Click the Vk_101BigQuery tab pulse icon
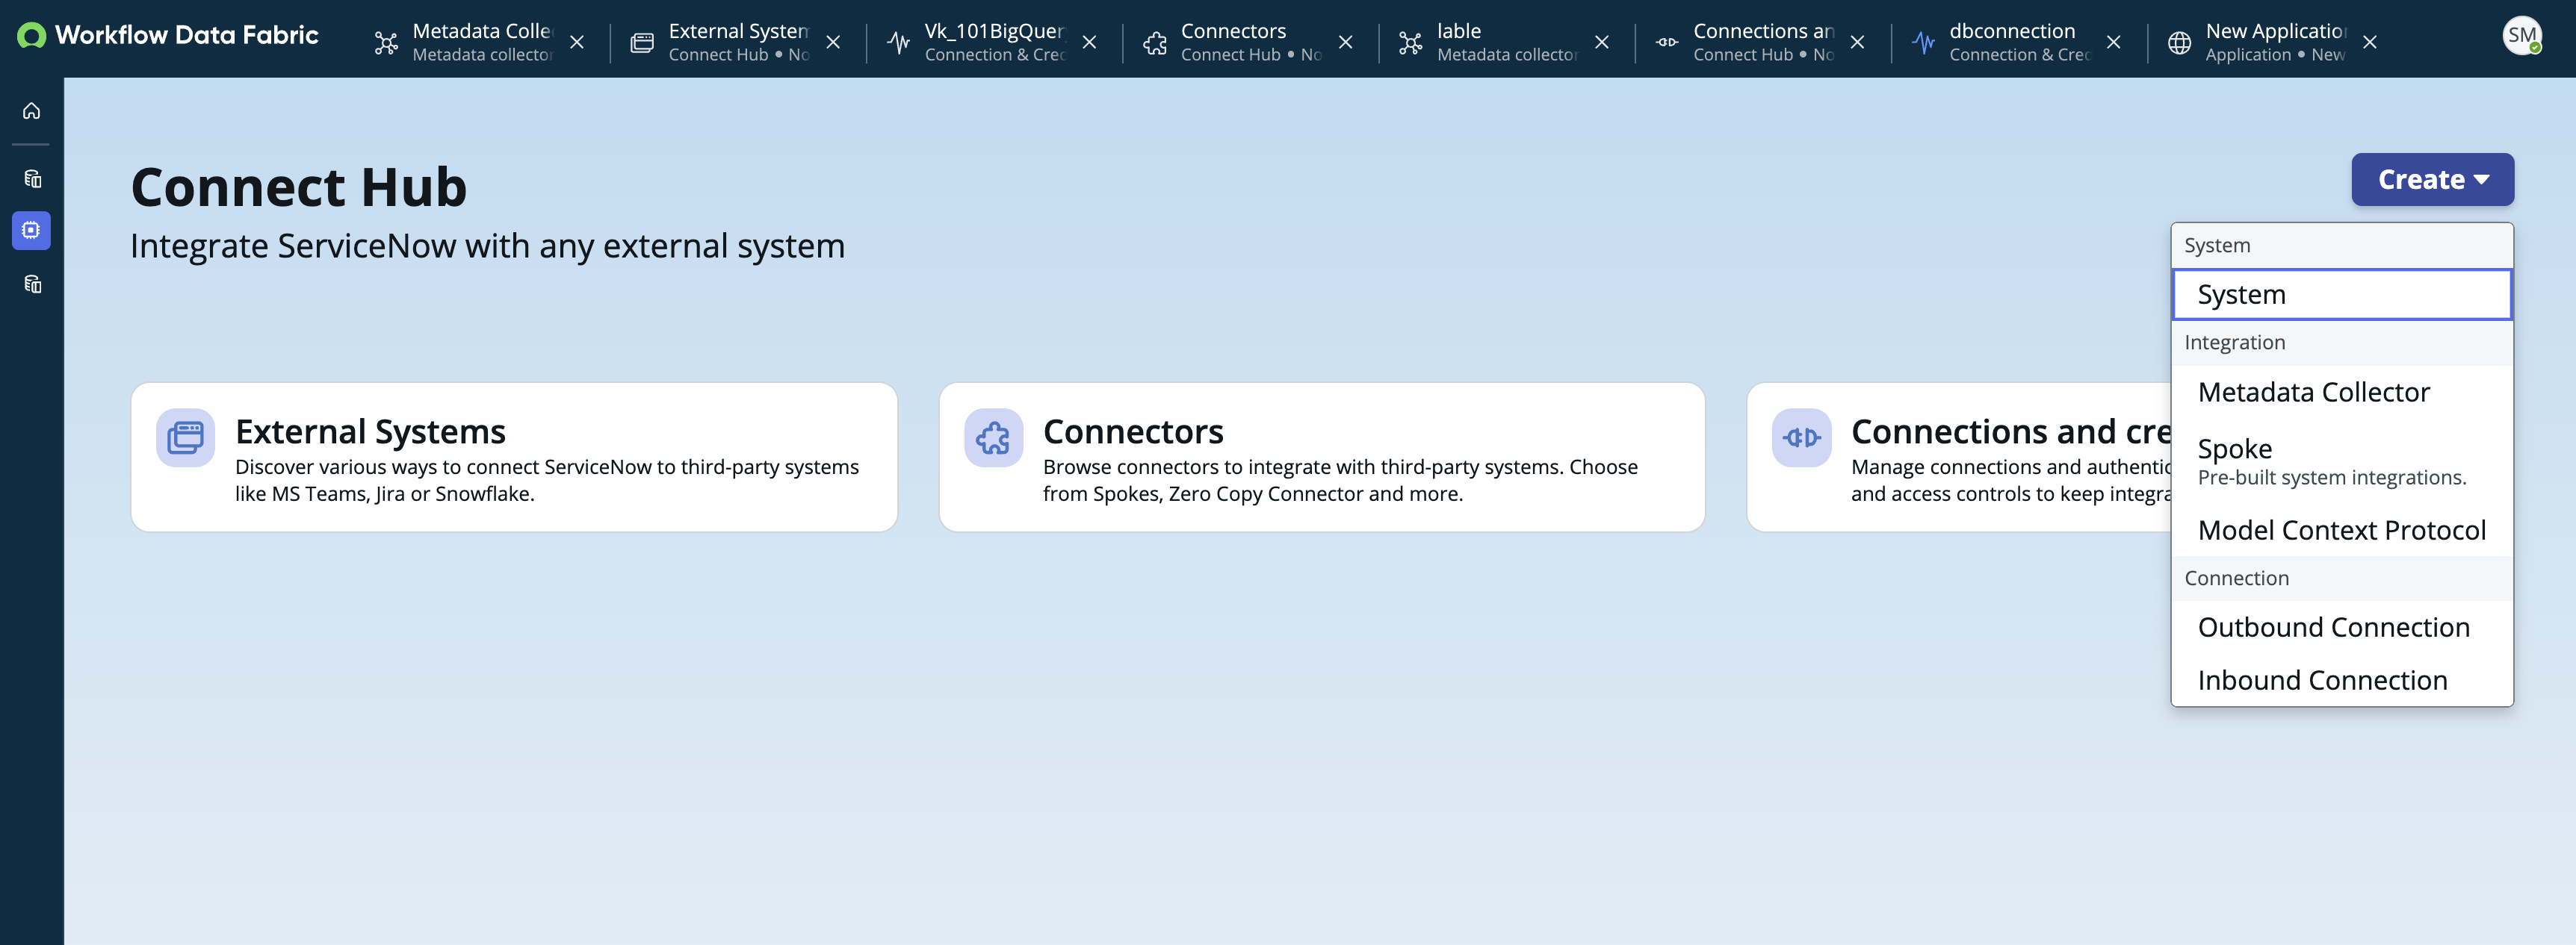Viewport: 2576px width, 945px height. coord(898,43)
